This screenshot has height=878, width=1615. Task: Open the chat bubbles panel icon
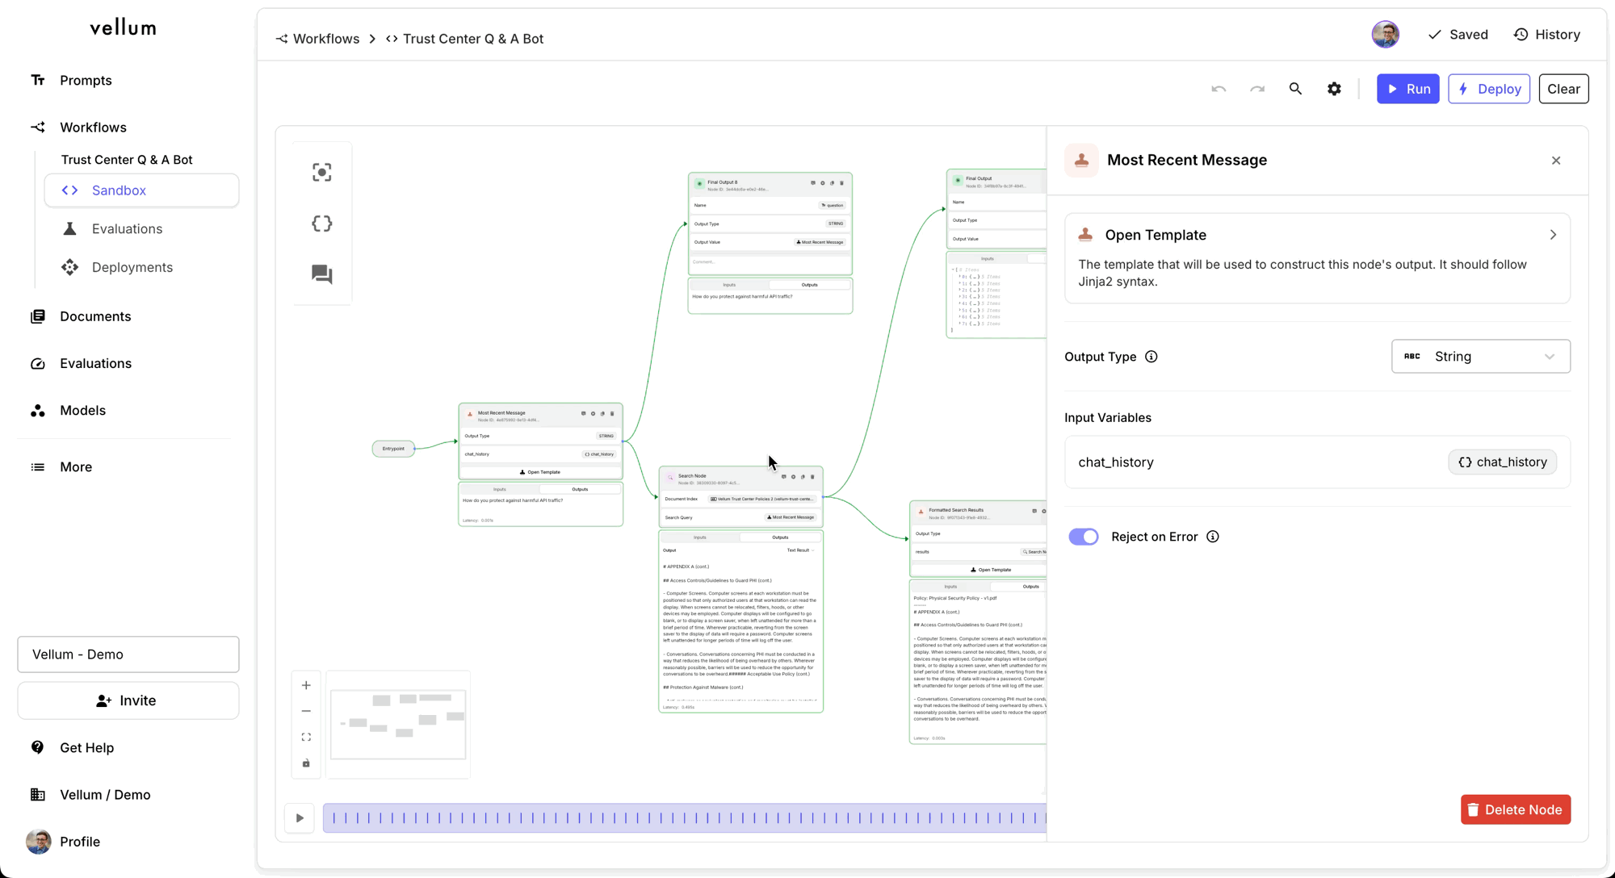point(321,274)
